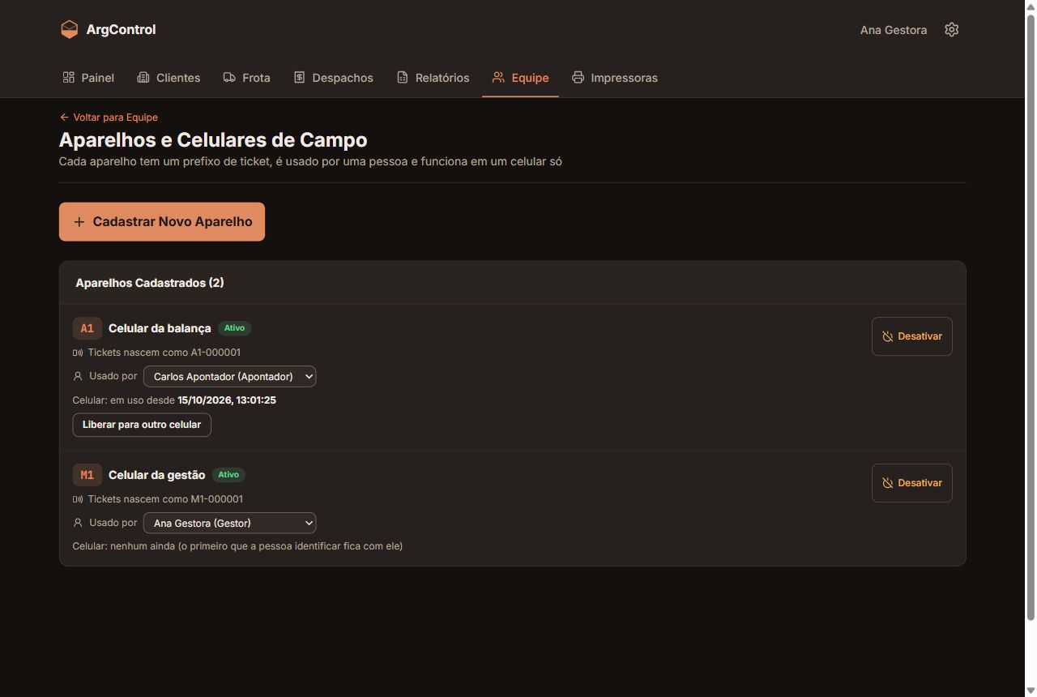This screenshot has width=1037, height=697.
Task: Navigate to the Despachos tab
Action: [333, 78]
